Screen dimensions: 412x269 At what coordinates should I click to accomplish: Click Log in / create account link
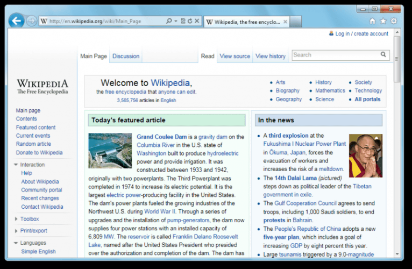361,34
